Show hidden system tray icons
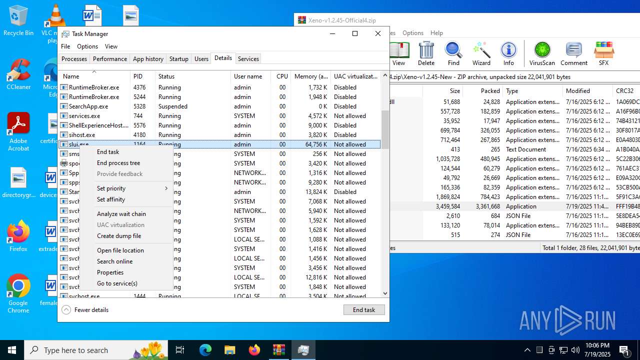640x360 pixels. tap(527, 350)
